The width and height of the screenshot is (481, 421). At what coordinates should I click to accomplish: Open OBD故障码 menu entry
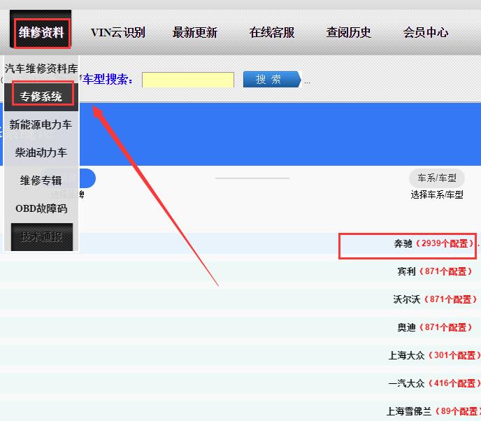coord(41,208)
